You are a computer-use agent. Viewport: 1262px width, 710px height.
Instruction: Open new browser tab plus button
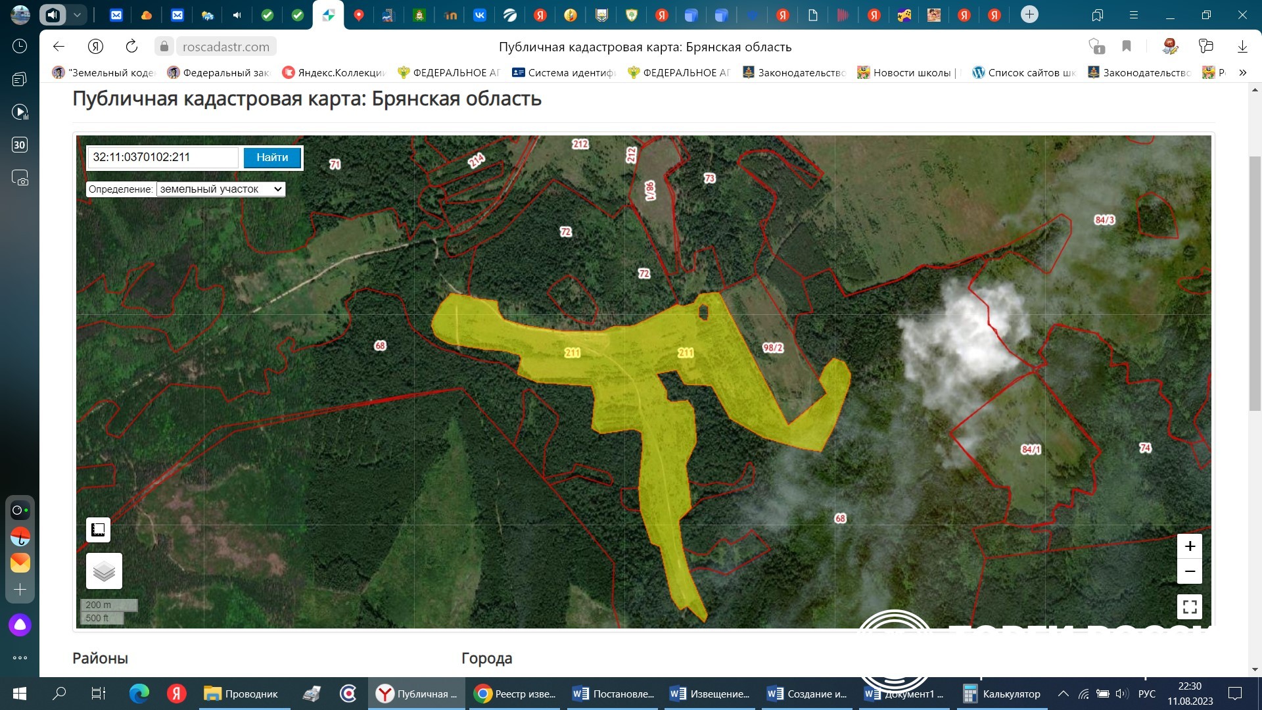[1029, 14]
